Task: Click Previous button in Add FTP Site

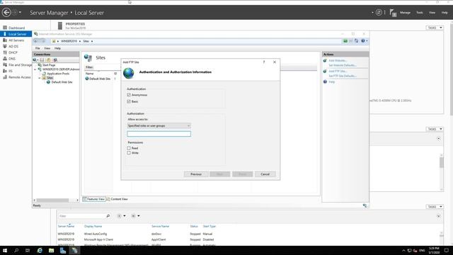Action: pyautogui.click(x=196, y=174)
